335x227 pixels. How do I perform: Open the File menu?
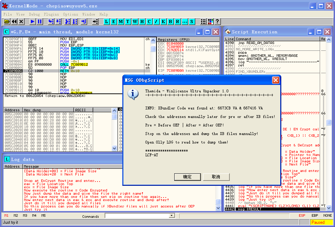pos(7,14)
